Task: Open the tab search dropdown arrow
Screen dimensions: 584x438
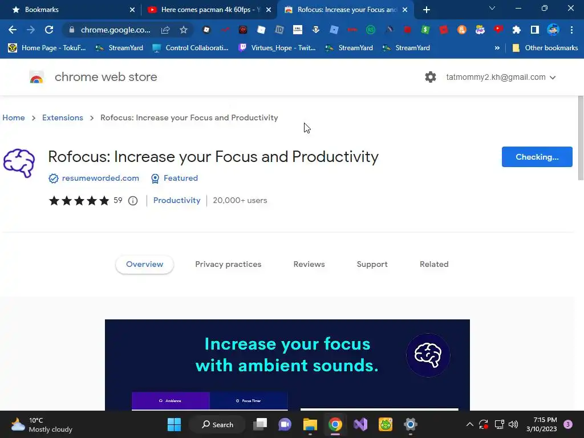Action: click(x=492, y=8)
